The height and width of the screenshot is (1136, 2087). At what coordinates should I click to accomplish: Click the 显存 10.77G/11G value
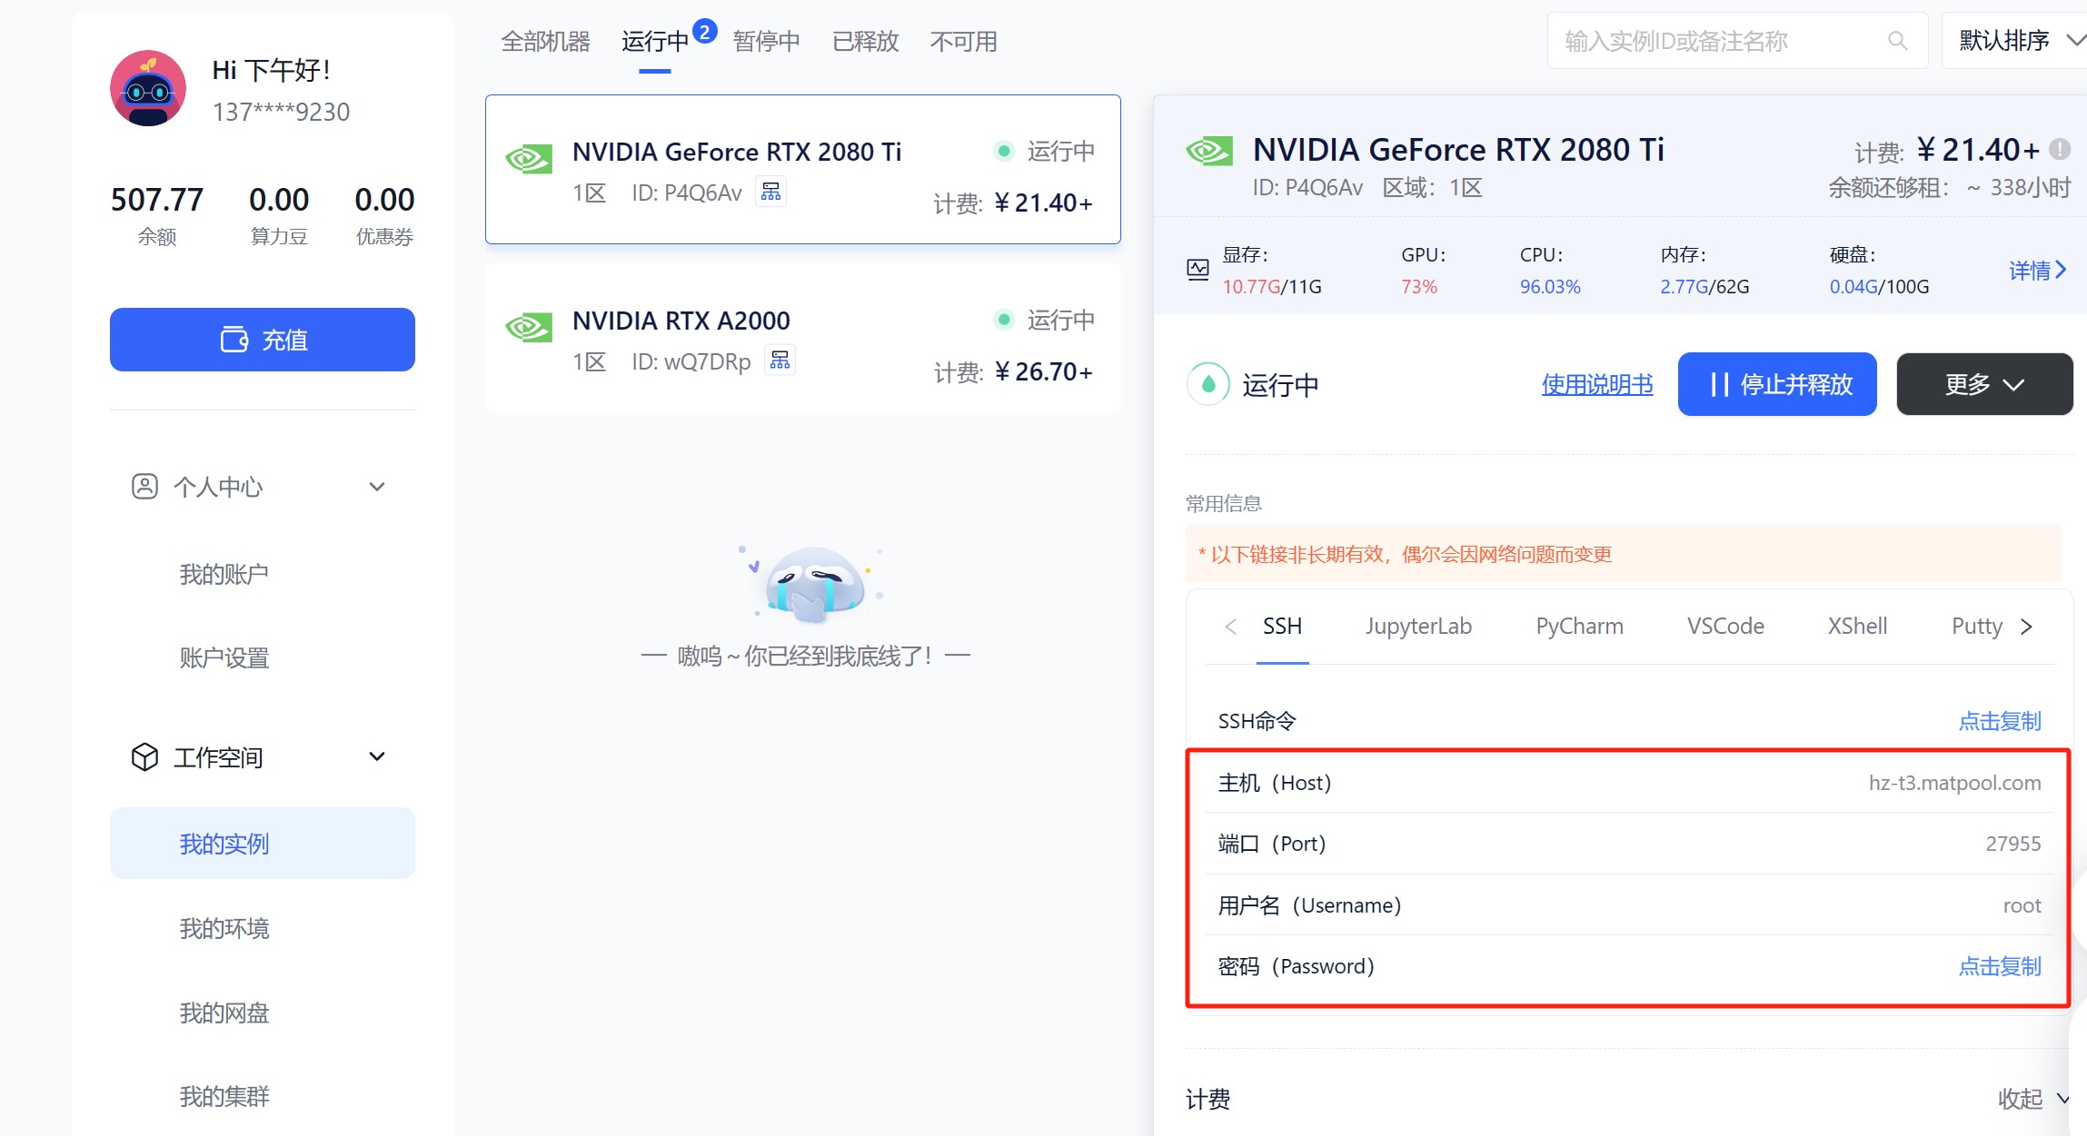tap(1272, 286)
